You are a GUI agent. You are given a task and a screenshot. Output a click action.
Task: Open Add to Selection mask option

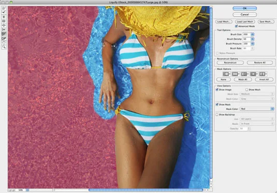click(236, 74)
